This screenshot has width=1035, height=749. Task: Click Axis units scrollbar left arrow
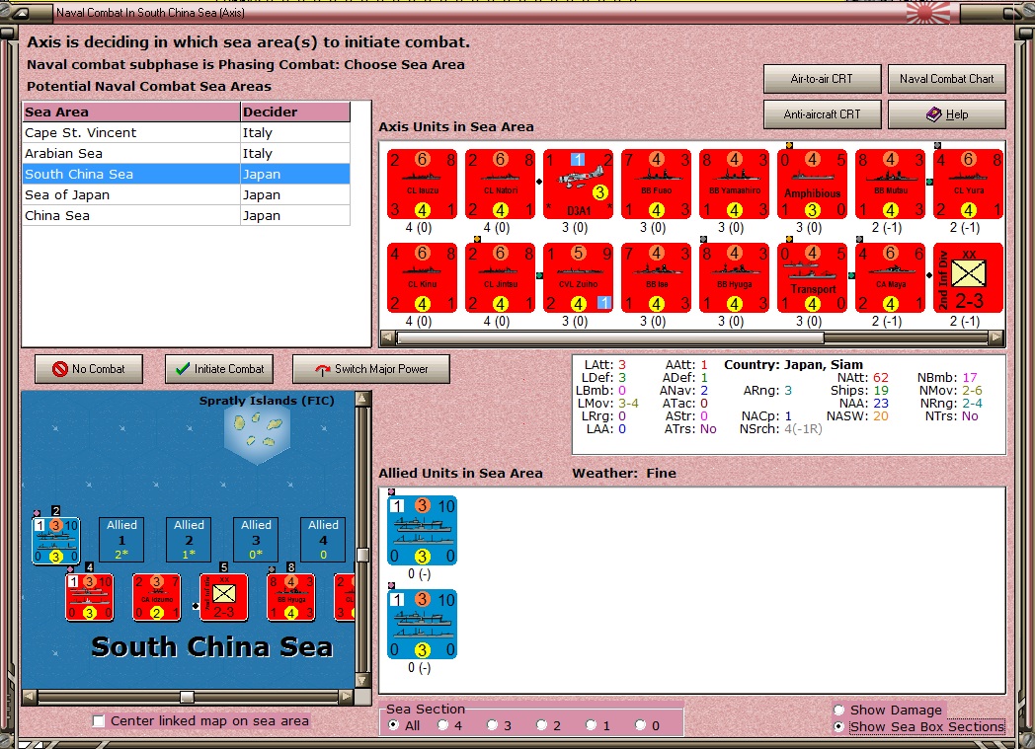[x=388, y=338]
